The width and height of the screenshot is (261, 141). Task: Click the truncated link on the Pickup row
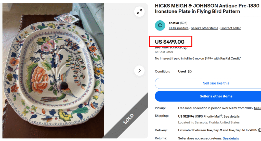257,108
